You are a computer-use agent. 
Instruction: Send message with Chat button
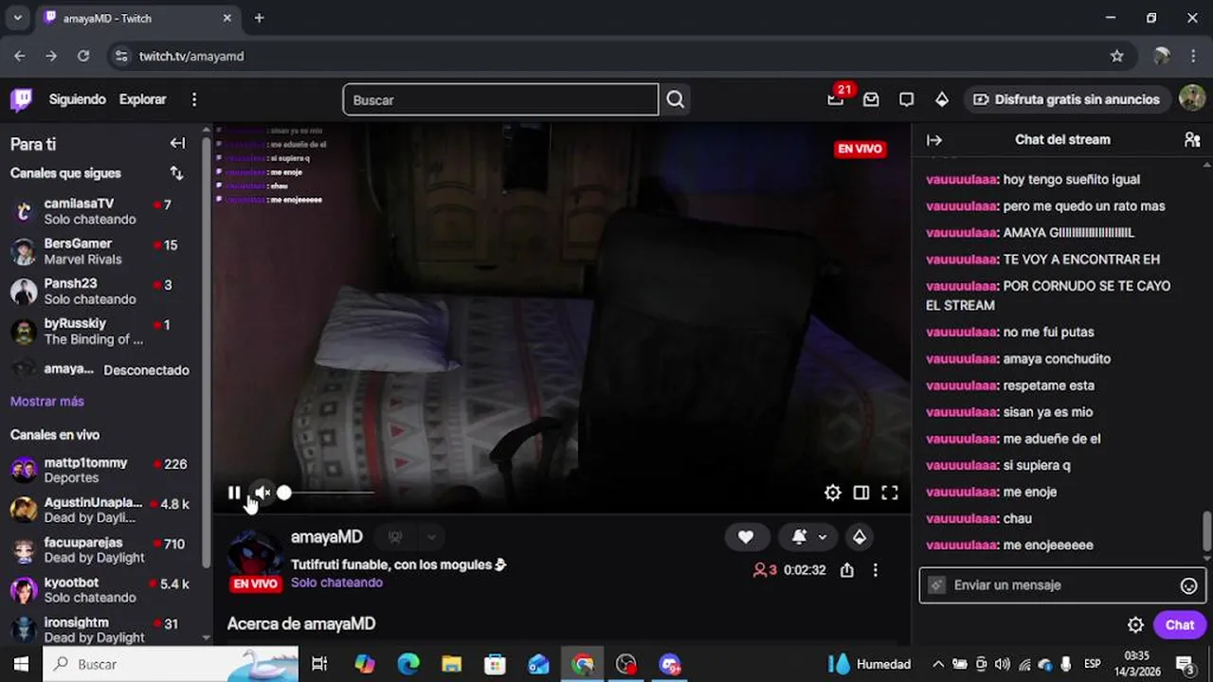1179,625
